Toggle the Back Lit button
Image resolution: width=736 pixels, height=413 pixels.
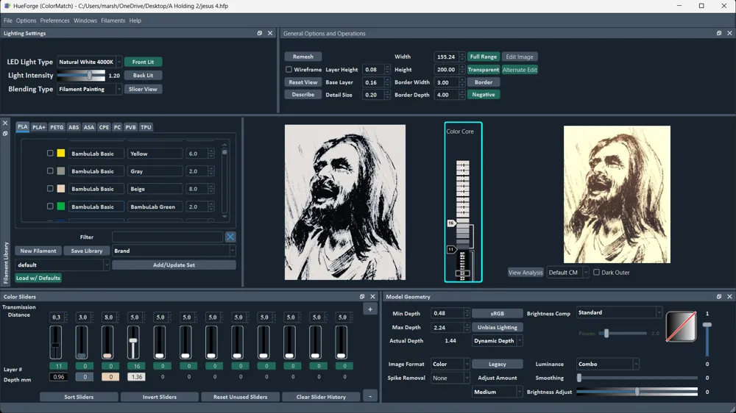(x=143, y=75)
